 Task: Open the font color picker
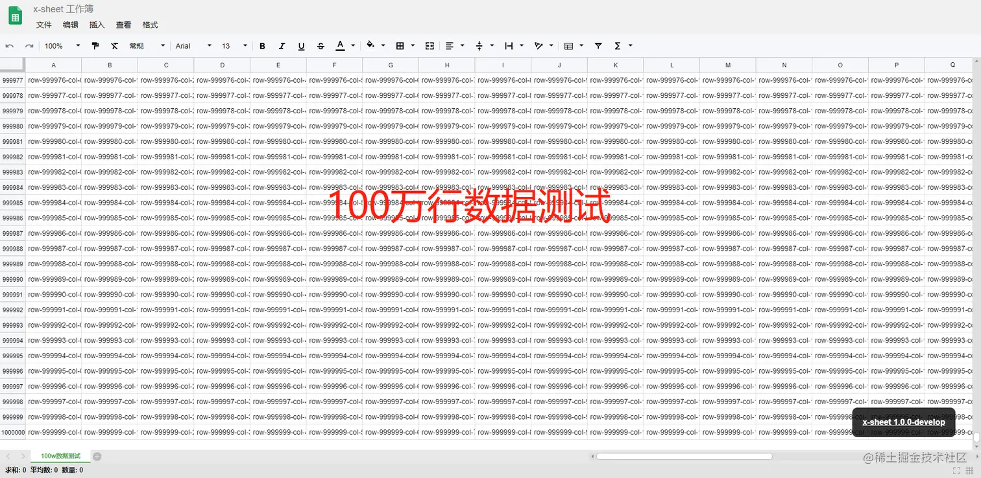[340, 45]
